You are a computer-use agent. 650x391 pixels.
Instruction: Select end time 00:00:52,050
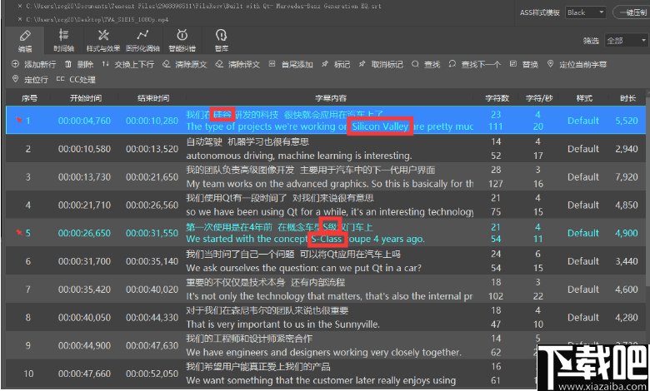click(152, 374)
